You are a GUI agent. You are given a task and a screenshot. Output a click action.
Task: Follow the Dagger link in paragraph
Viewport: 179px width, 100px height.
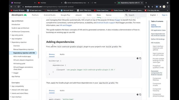117,20
